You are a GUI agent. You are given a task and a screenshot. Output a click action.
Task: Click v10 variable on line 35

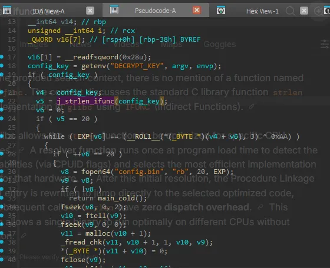(x=67, y=216)
